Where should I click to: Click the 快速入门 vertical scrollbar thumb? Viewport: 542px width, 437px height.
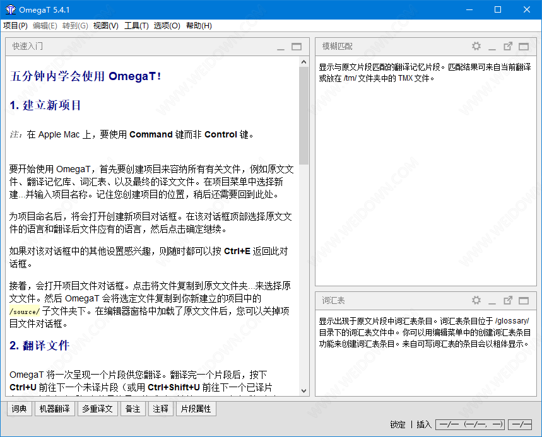tap(304, 116)
